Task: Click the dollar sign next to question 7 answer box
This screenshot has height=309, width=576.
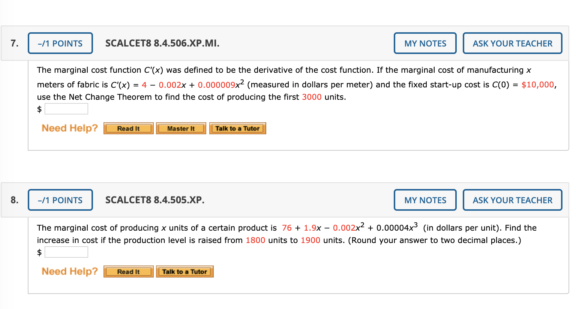Action: coord(39,108)
